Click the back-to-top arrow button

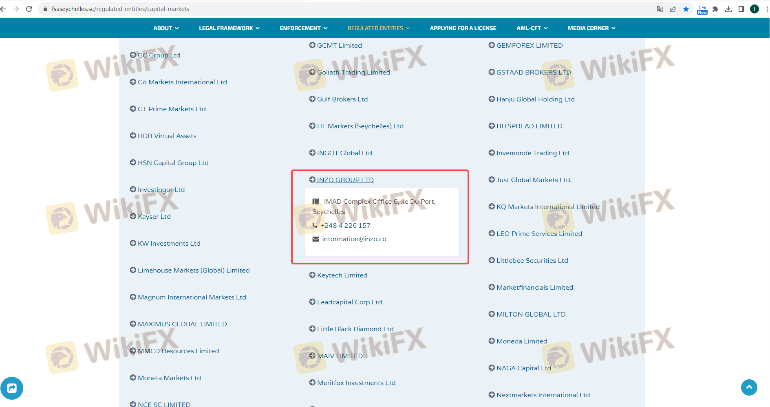point(749,387)
